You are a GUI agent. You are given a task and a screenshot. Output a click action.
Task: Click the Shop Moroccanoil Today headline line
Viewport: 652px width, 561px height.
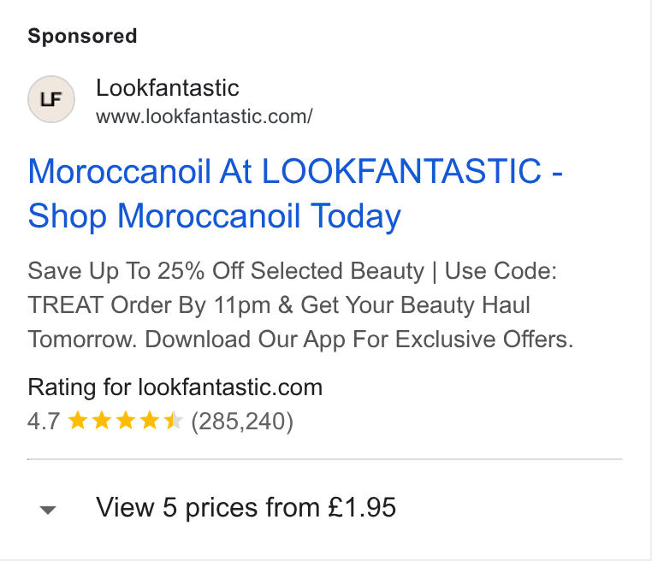point(214,216)
